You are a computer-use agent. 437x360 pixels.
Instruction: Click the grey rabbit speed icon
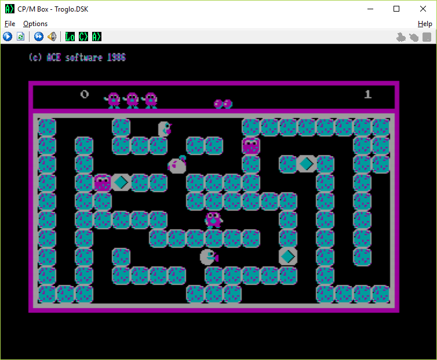(x=400, y=37)
